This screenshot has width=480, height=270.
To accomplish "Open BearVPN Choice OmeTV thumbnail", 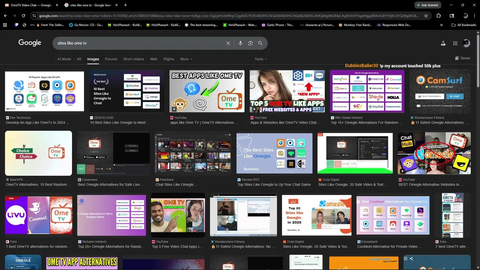I will tap(38, 153).
